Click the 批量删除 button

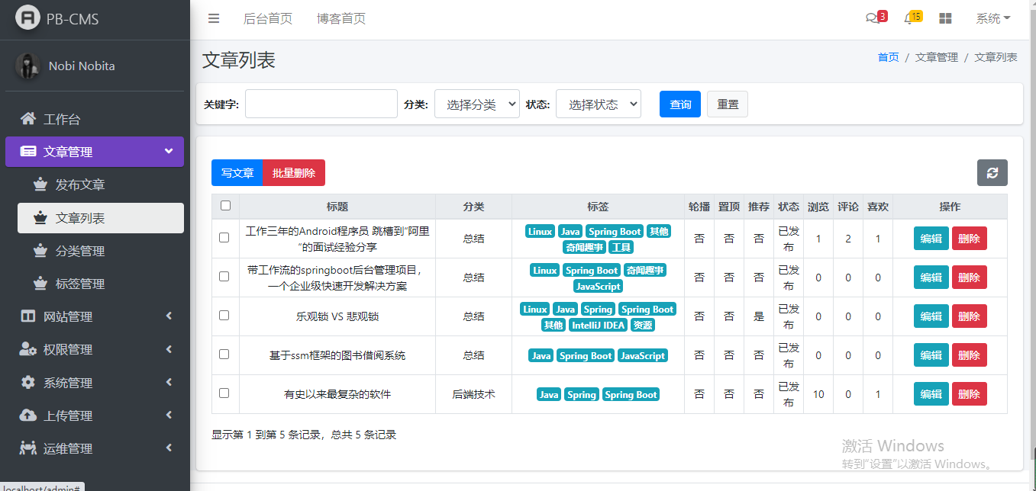pyautogui.click(x=294, y=173)
